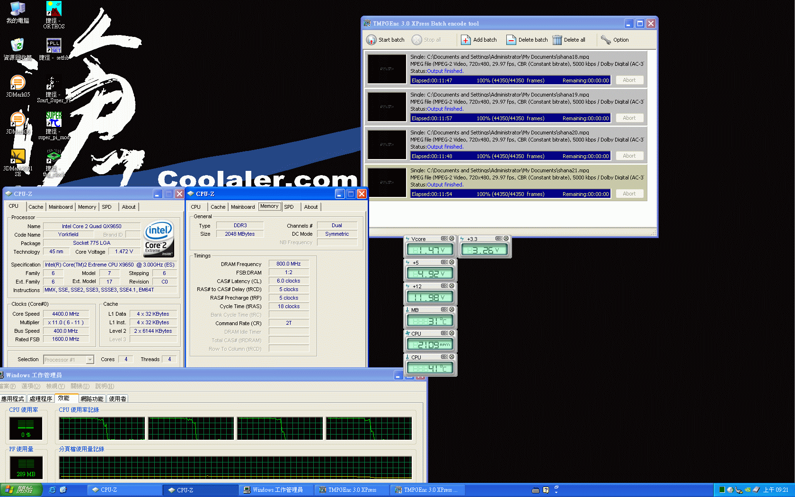Click the '2048 MBytes' memory size value
Image resolution: width=795 pixels, height=497 pixels.
[x=240, y=234]
